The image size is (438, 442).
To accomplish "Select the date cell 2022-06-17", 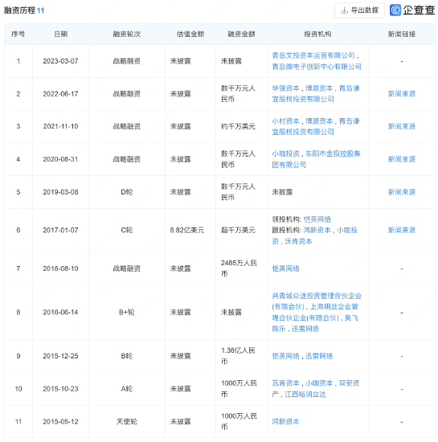I will pyautogui.click(x=60, y=94).
